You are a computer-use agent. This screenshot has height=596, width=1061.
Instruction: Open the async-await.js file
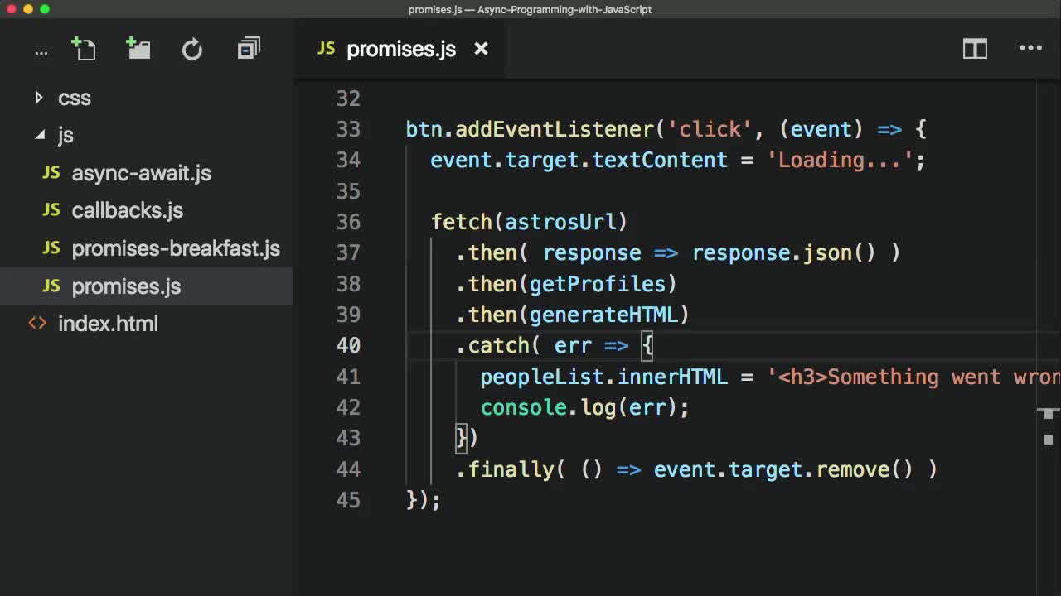(x=141, y=173)
